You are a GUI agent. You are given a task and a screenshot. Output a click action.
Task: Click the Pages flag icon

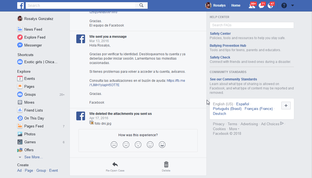click(20, 86)
